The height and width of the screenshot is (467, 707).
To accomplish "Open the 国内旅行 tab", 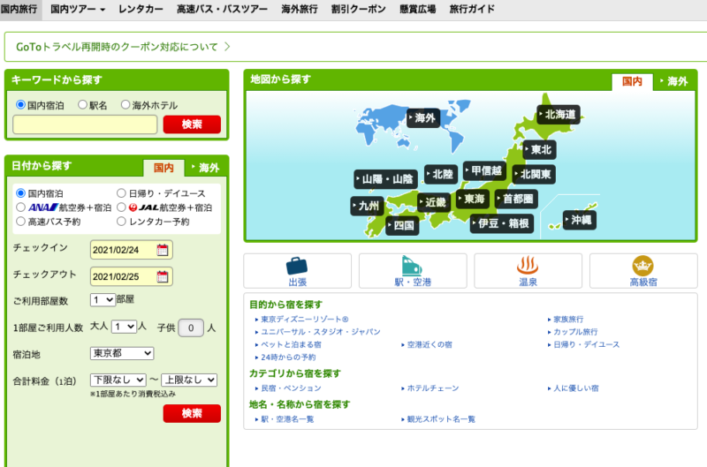I will [19, 9].
